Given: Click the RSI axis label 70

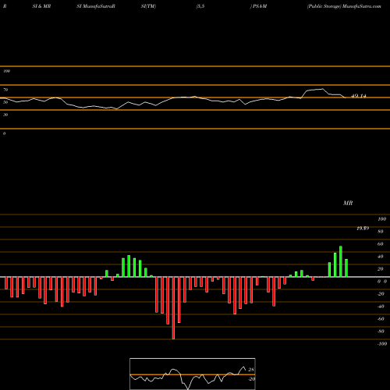Looking at the screenshot, I should click(x=5, y=90).
